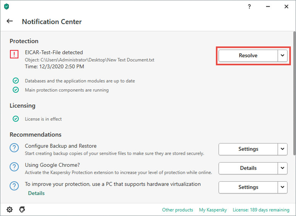Click 'Activate the Kaspersky Protection extension' description

click(x=118, y=173)
